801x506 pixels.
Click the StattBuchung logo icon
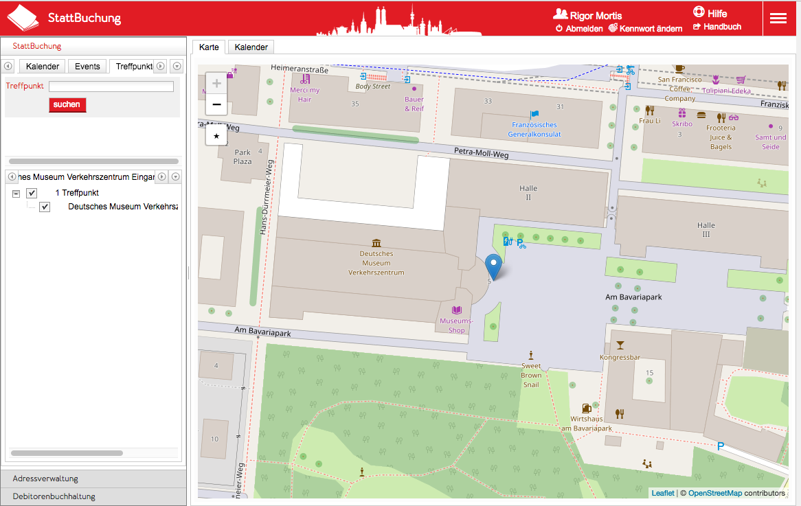coord(23,18)
